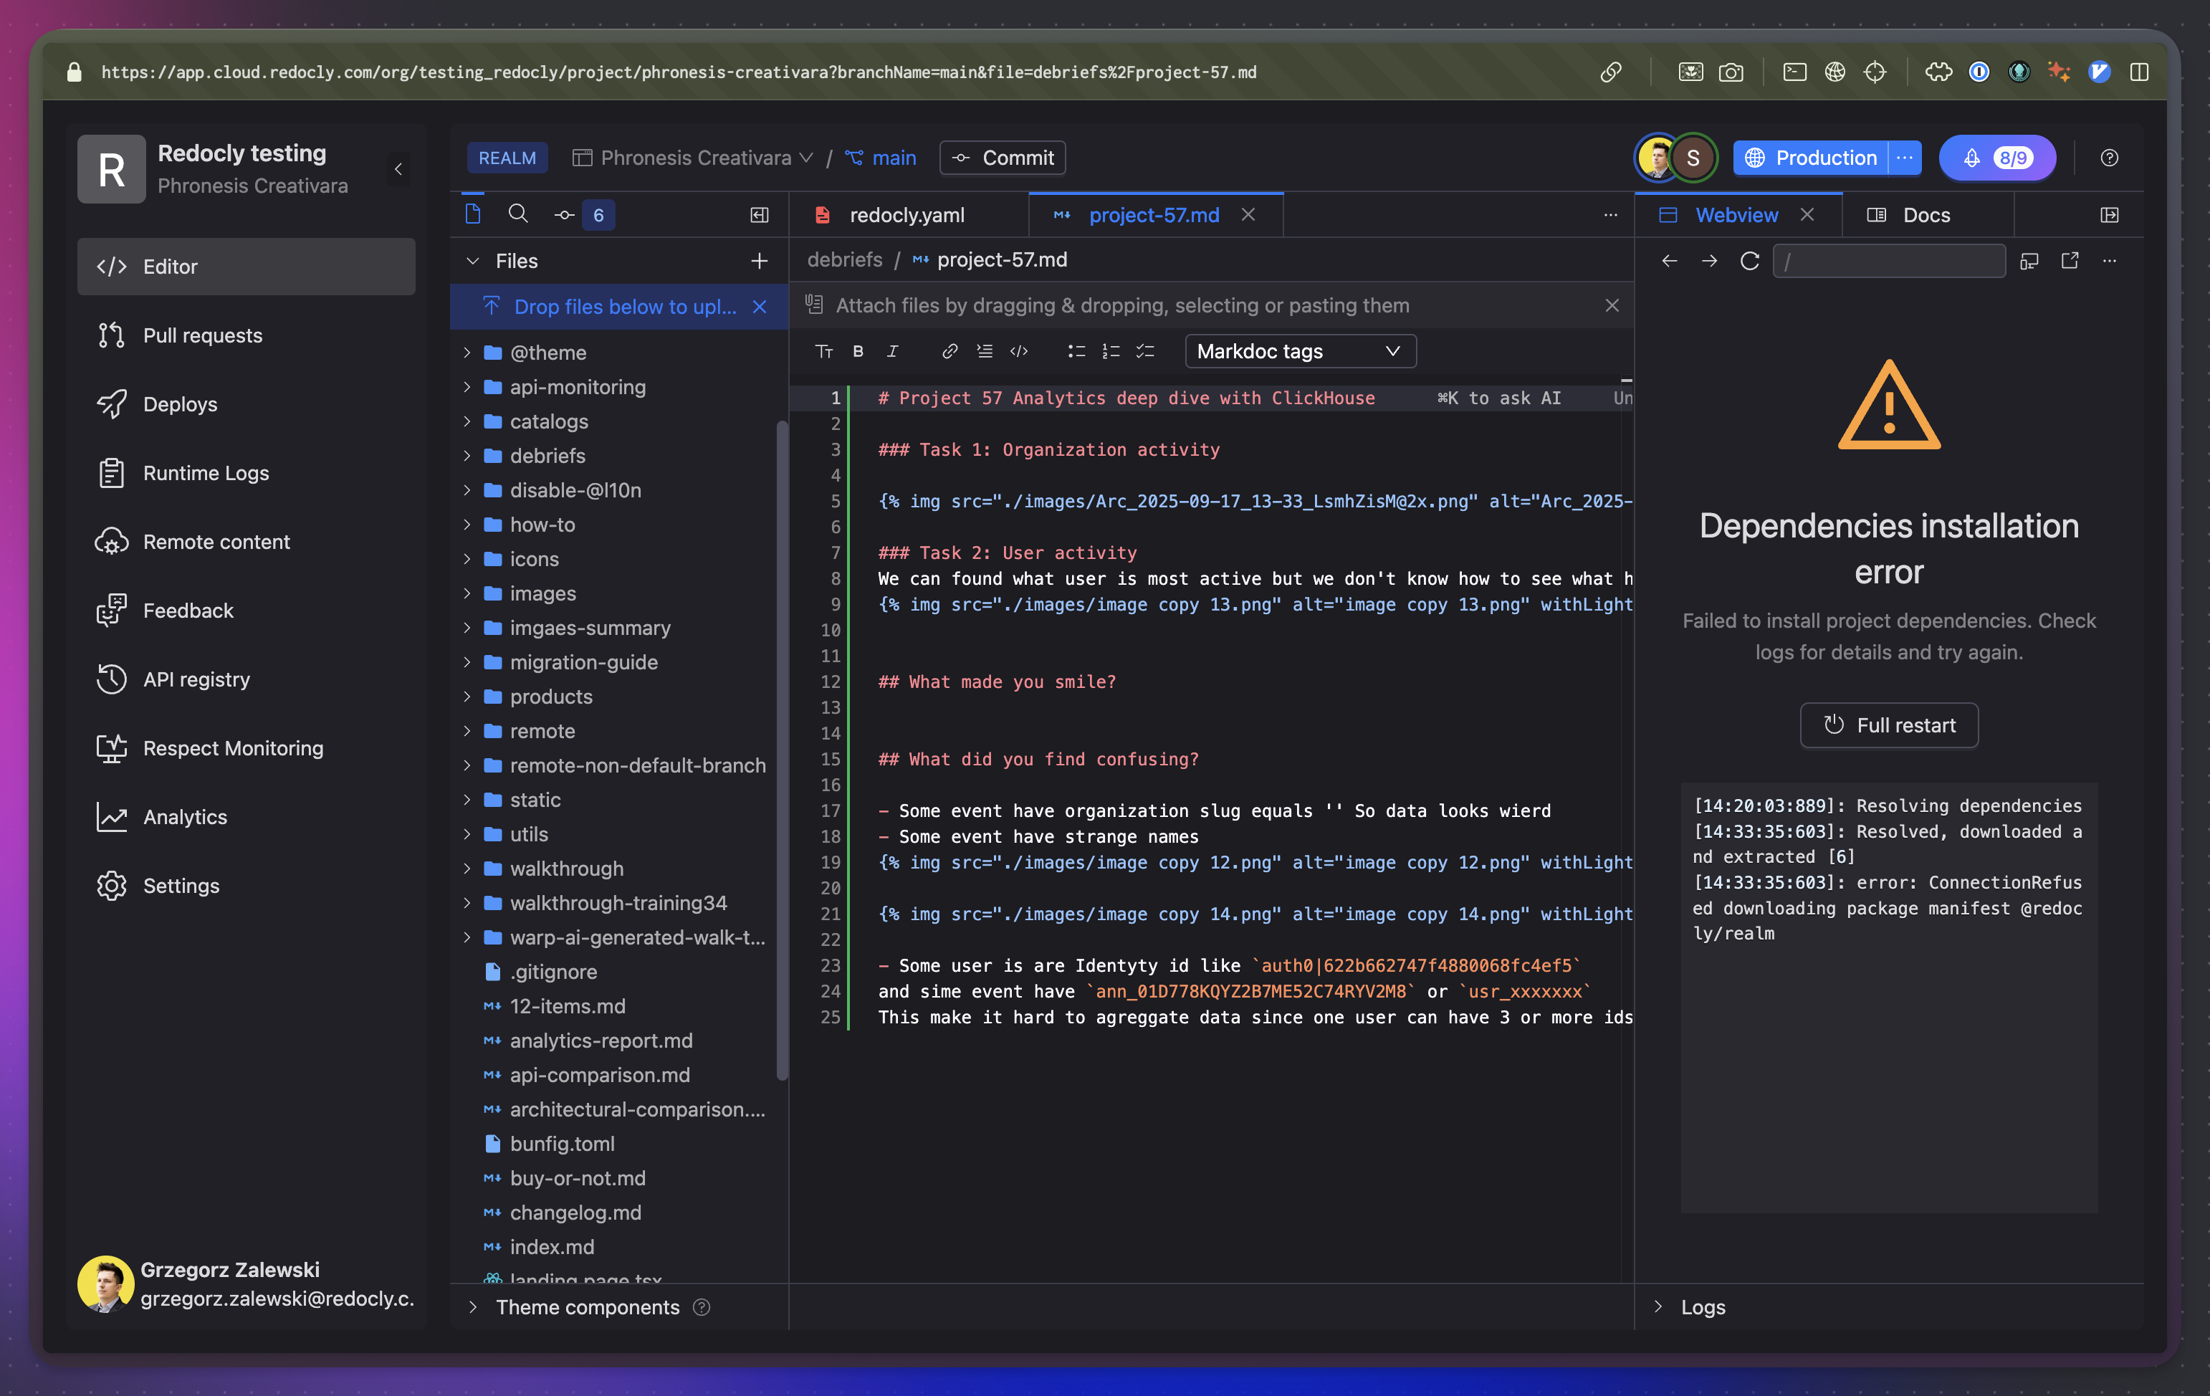Switch to the redocly.yaml tab
Screen dimensions: 2210x1396
pos(907,215)
